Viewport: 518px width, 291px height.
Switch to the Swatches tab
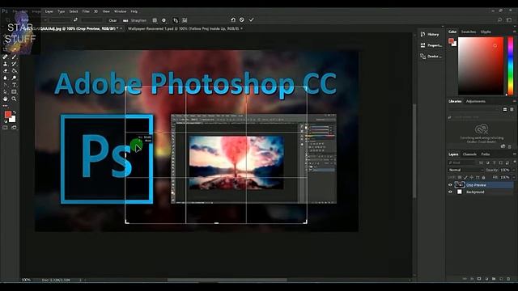click(x=469, y=32)
